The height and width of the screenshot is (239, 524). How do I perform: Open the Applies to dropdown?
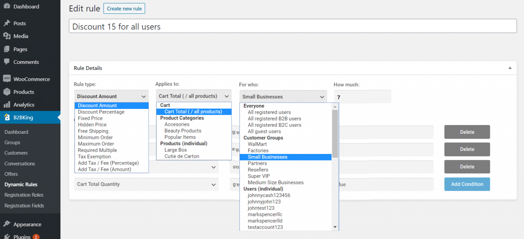(193, 96)
